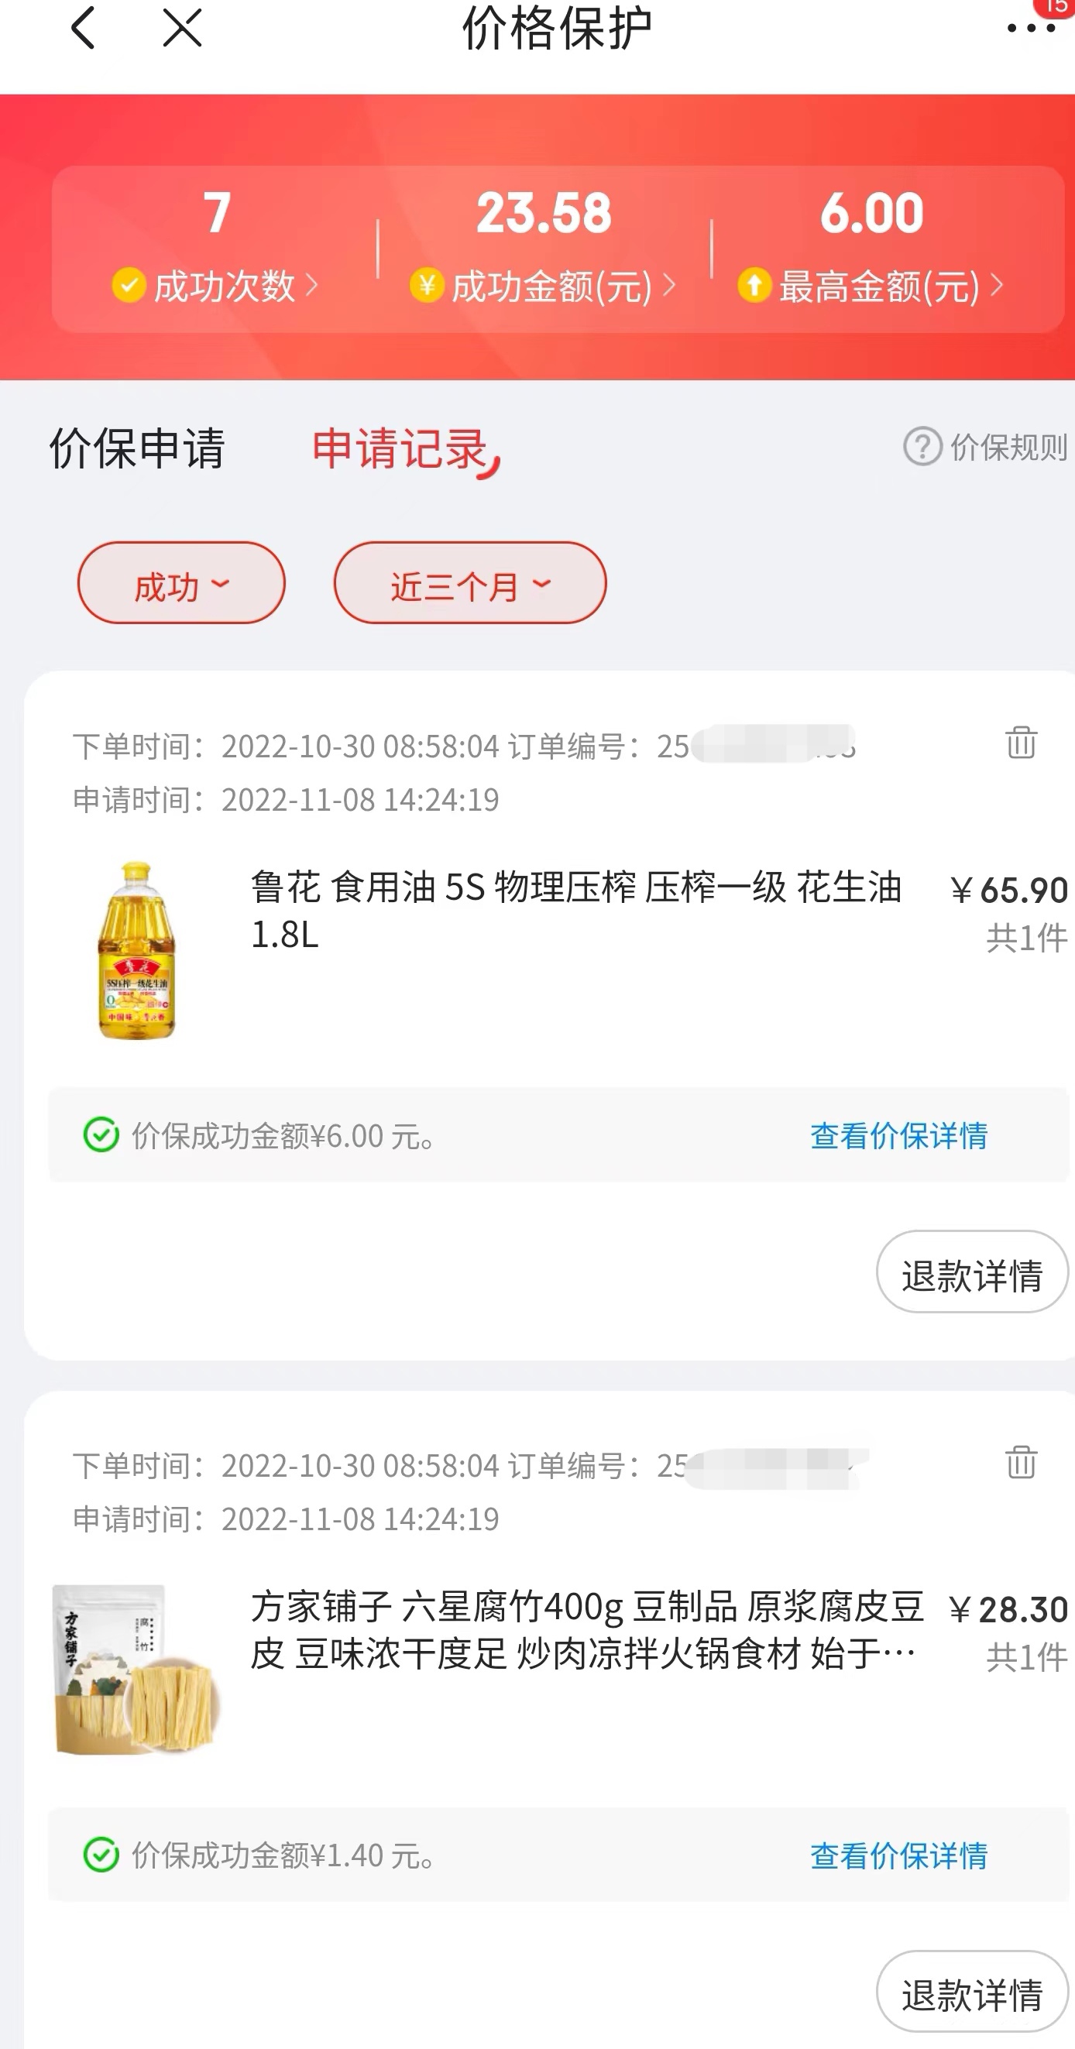Screen dimensions: 1075x2049
Task: View price protection details for 腐竹
Action: 898,1855
